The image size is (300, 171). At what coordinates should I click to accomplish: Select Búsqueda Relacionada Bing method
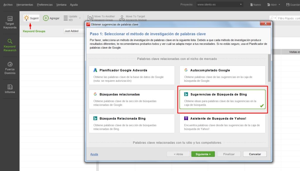tap(132, 123)
